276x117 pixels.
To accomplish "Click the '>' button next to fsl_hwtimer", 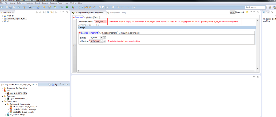I will [104, 41].
